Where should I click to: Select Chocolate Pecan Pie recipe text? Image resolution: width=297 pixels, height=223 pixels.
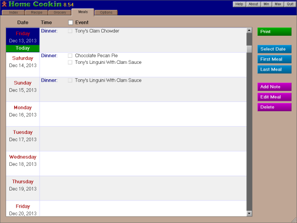pyautogui.click(x=96, y=56)
